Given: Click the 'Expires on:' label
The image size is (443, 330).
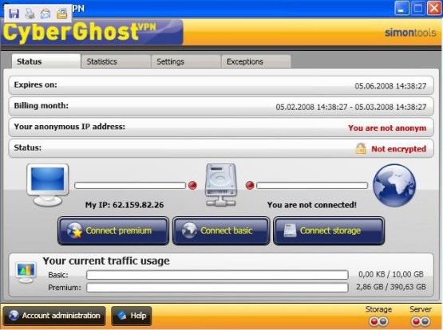Looking at the screenshot, I should coord(35,84).
